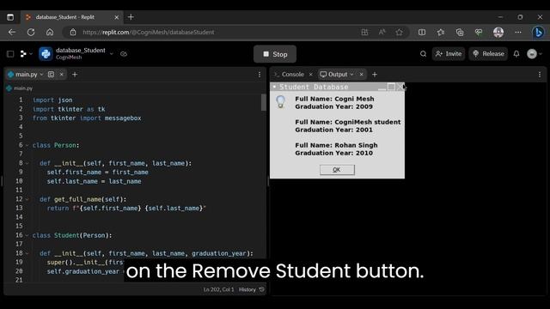Toggle the Replit sidebar panel icon
This screenshot has width=550, height=309.
tap(10, 54)
